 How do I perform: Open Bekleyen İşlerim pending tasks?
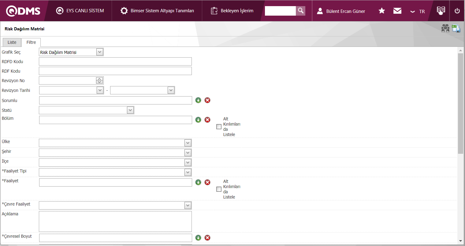[x=232, y=11]
